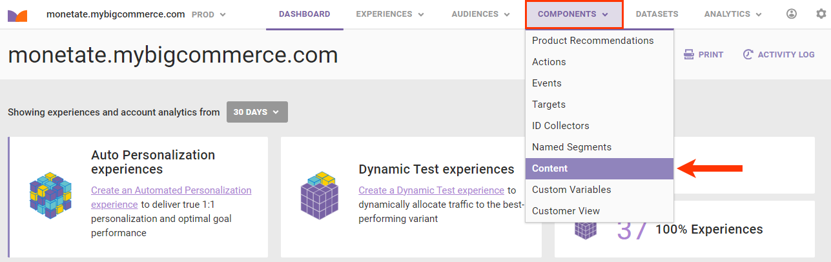The width and height of the screenshot is (831, 262).
Task: Select Customer View menu entry
Action: point(600,211)
